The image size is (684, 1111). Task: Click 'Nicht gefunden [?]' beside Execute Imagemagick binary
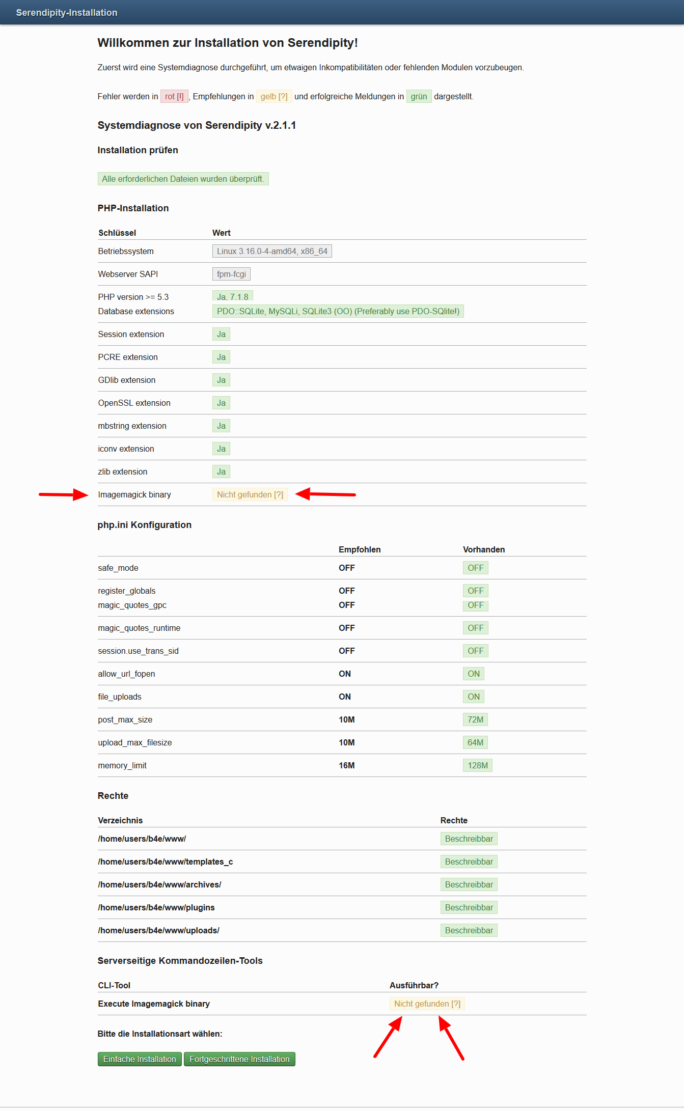pyautogui.click(x=427, y=1004)
